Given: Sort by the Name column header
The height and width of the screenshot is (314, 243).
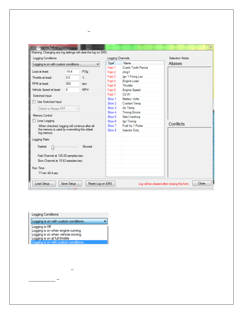Looking at the screenshot, I should click(143, 63).
